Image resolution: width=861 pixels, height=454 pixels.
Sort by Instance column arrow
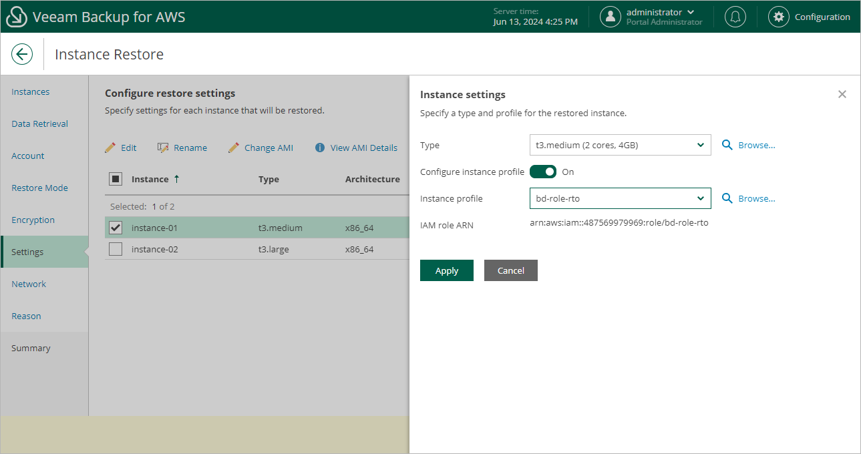(176, 179)
